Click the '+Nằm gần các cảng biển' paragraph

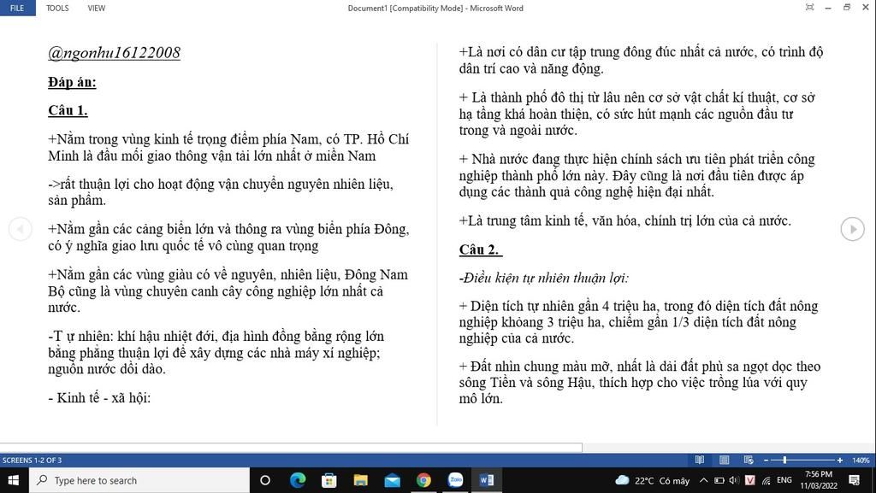pos(228,238)
